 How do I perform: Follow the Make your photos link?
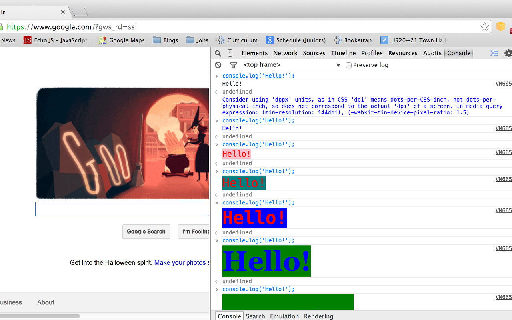click(x=182, y=262)
